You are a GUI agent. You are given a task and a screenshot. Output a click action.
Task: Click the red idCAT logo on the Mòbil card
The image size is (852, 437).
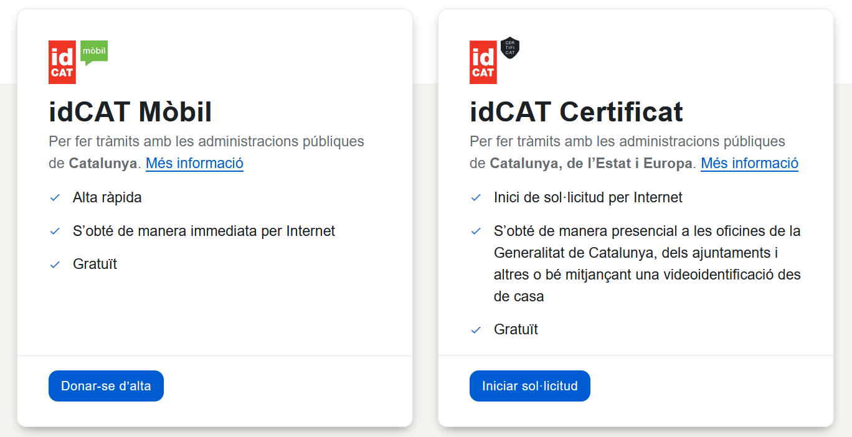coord(62,62)
